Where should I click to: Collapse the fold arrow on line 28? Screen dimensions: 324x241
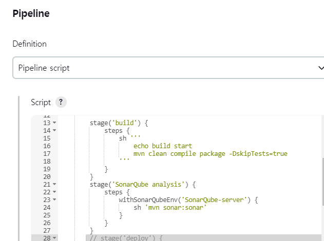tap(54, 238)
